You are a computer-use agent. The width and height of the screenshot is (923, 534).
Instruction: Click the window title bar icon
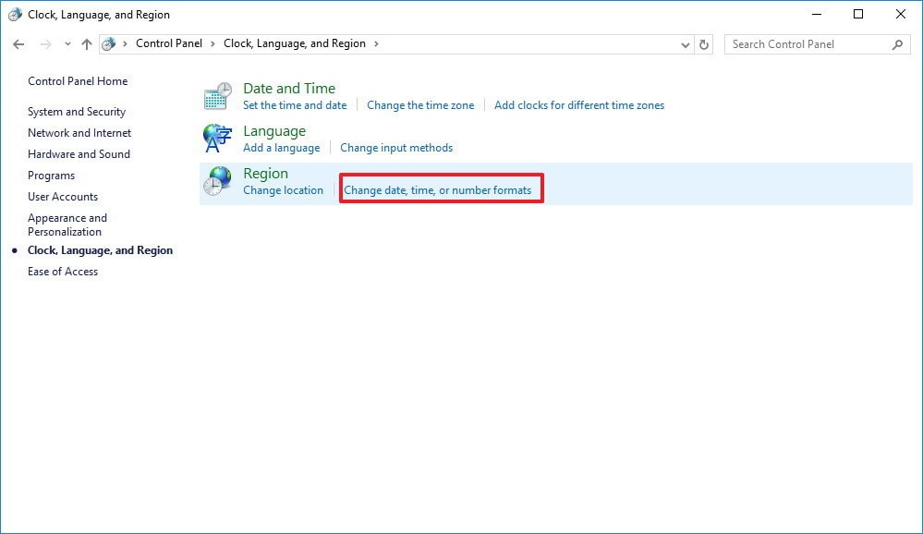coord(15,15)
